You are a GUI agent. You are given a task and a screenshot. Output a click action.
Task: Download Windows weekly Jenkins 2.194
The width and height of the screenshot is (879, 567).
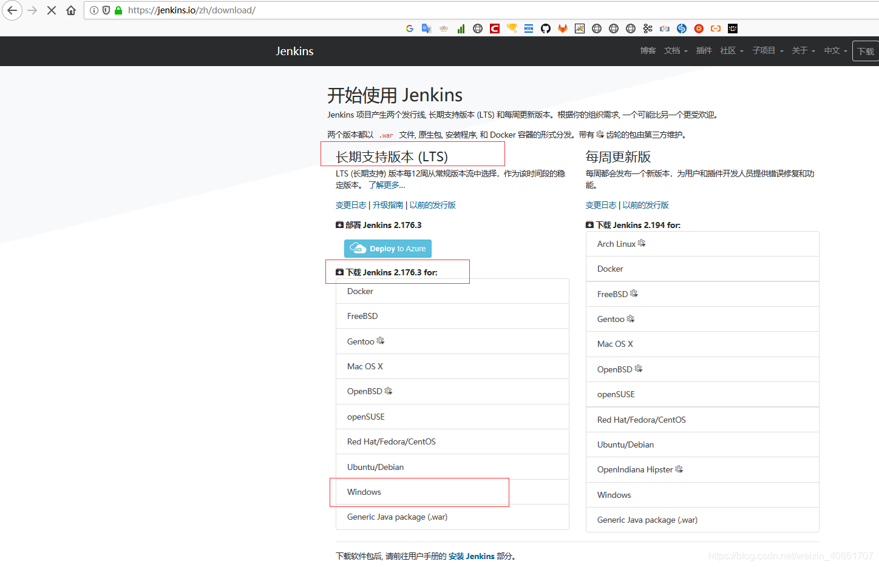pos(702,495)
